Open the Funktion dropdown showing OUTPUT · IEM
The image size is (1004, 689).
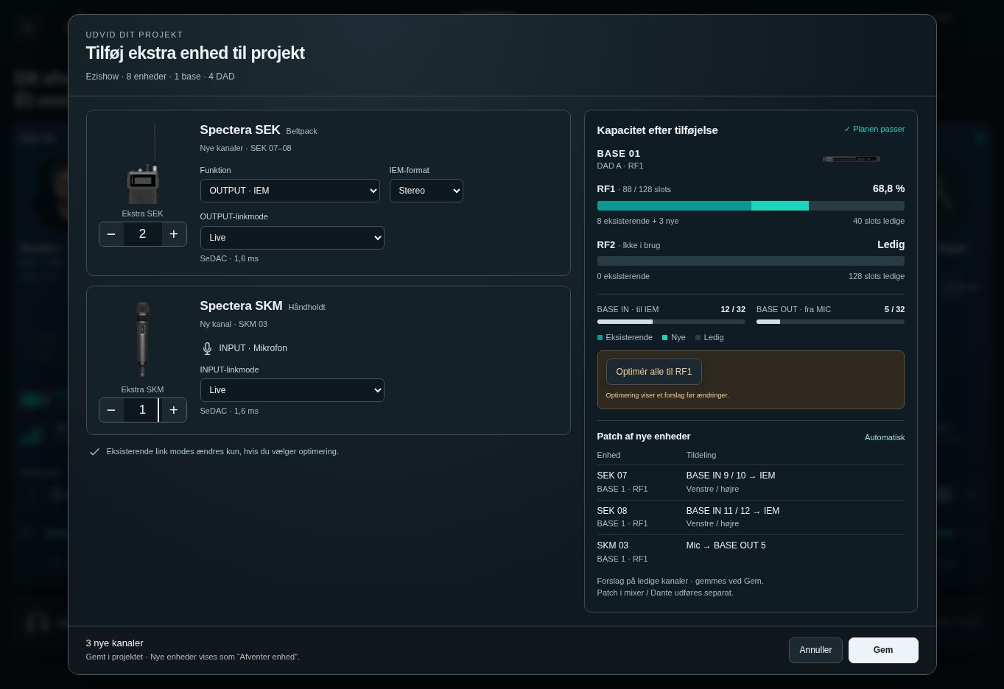pyautogui.click(x=290, y=191)
